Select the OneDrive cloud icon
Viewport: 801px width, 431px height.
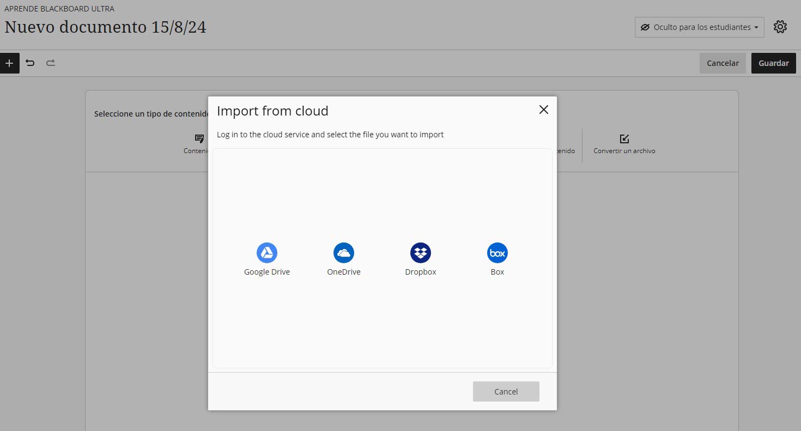pyautogui.click(x=344, y=253)
